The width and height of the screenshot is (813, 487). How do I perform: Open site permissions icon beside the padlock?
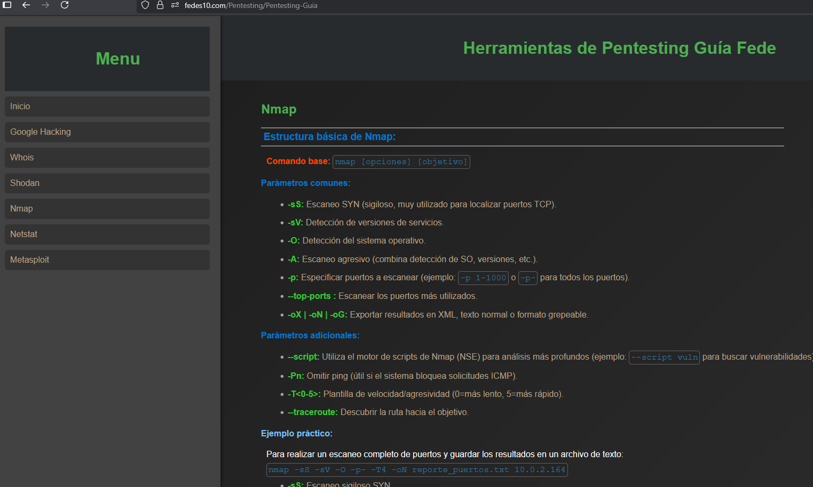coord(174,6)
